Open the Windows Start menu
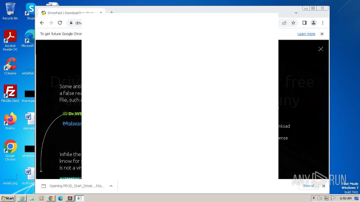Screen dimensions: 360x202 point(8,198)
